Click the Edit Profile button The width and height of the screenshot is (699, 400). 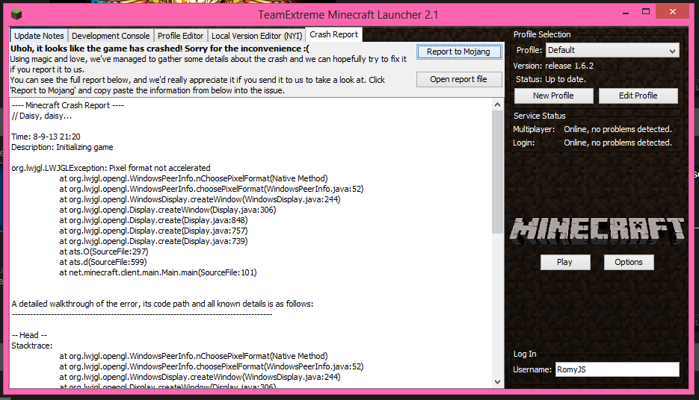tap(638, 96)
